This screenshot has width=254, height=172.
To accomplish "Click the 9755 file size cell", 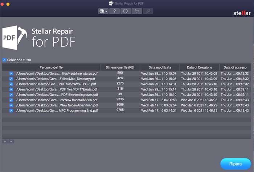I will (120, 110).
